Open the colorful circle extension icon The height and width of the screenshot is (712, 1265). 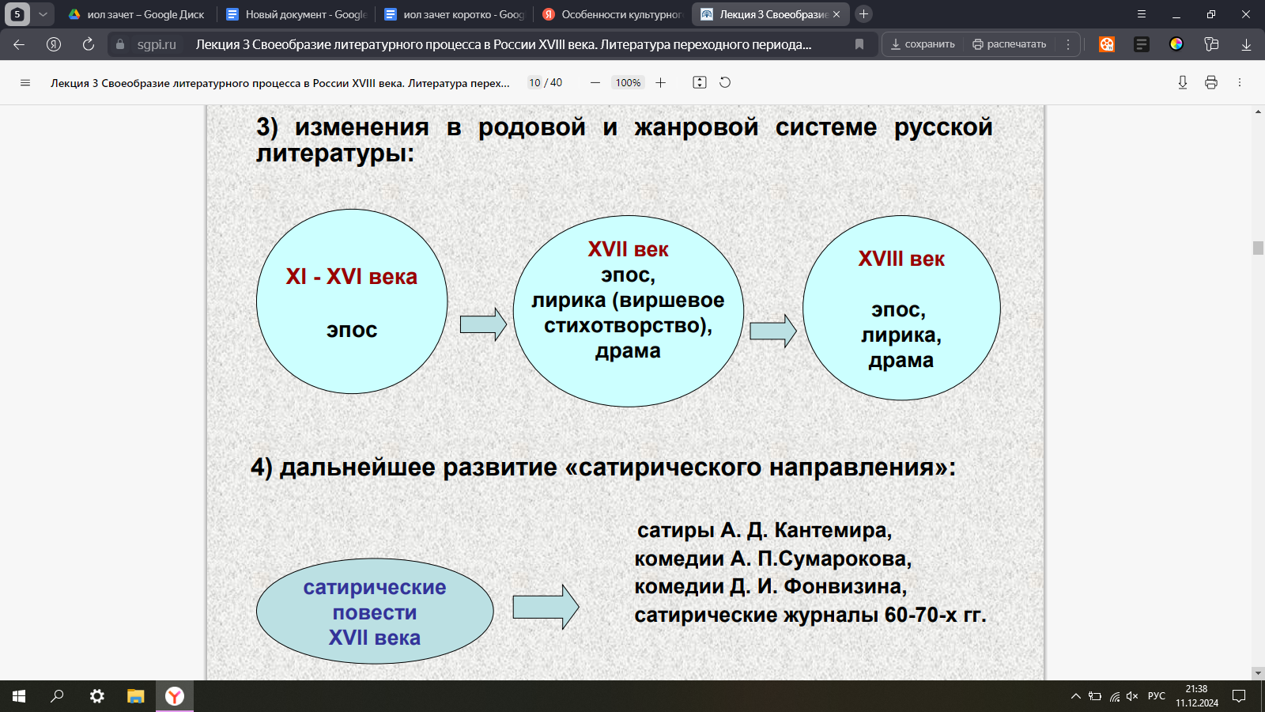1176,44
